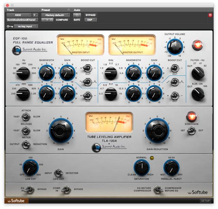The image size is (218, 209).
Task: Click the high filter knob (8.2K/12K/18K)
Action: [x=198, y=94]
